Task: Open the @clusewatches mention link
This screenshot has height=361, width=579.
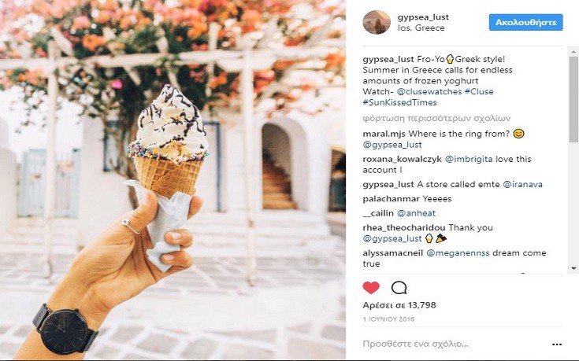Action: [429, 91]
